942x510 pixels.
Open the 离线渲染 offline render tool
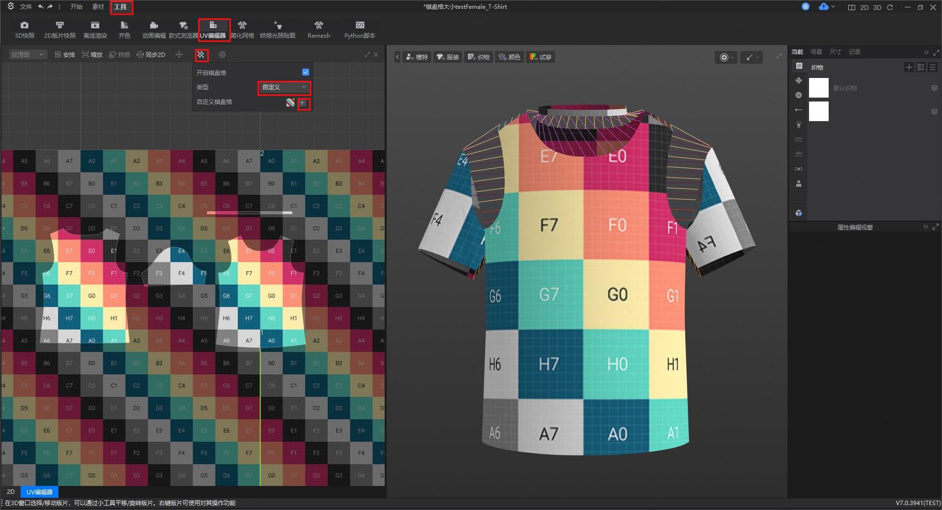(x=95, y=29)
